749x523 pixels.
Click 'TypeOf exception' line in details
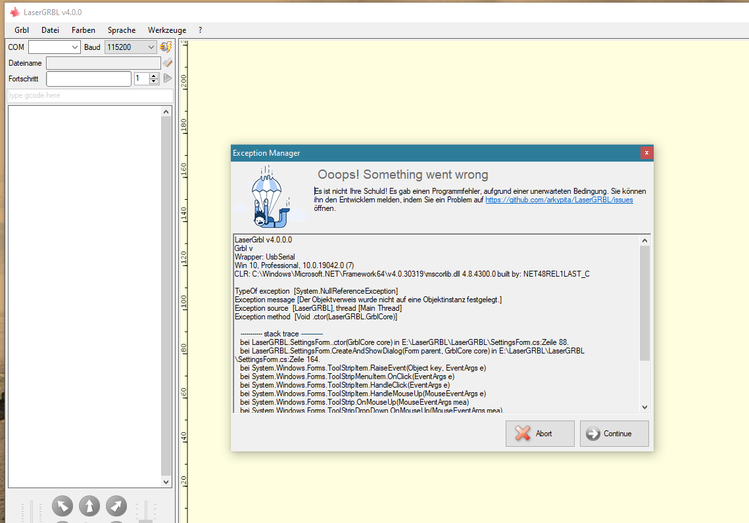pos(316,291)
